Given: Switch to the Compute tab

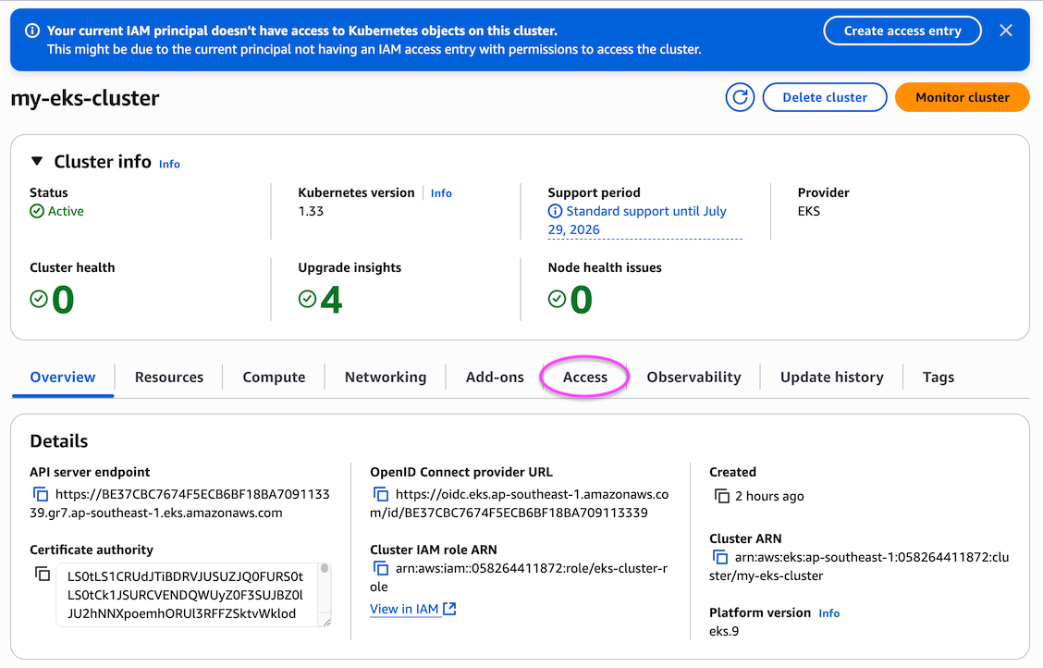Looking at the screenshot, I should 274,377.
